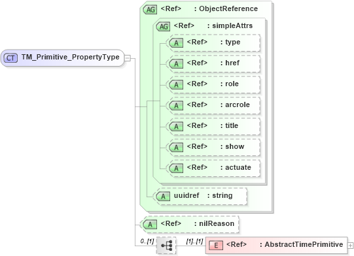The width and height of the screenshot is (354, 256).
Task: Expand the AbstractTimePrimitive element
Action: click(350, 246)
